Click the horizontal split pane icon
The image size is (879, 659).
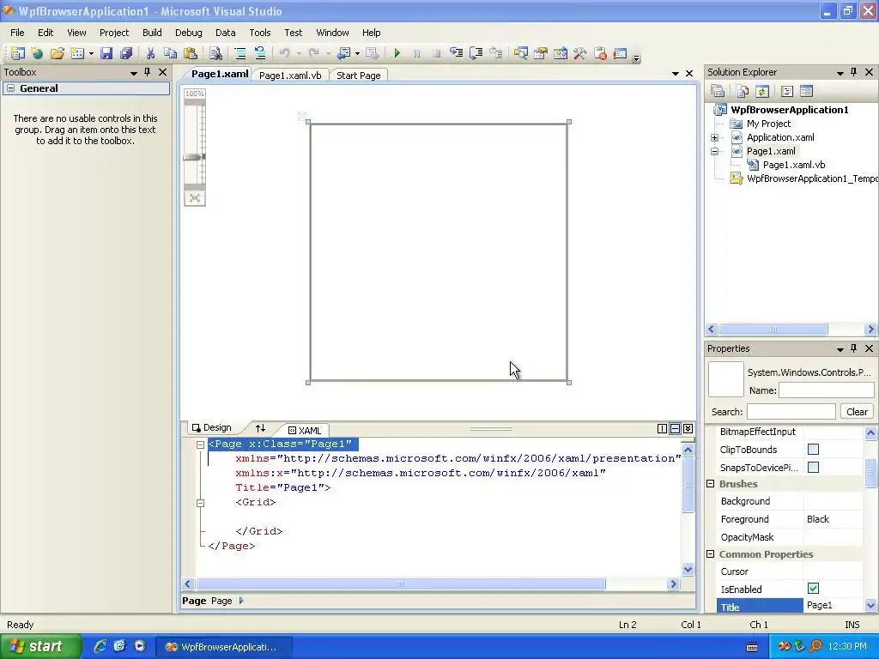[675, 429]
